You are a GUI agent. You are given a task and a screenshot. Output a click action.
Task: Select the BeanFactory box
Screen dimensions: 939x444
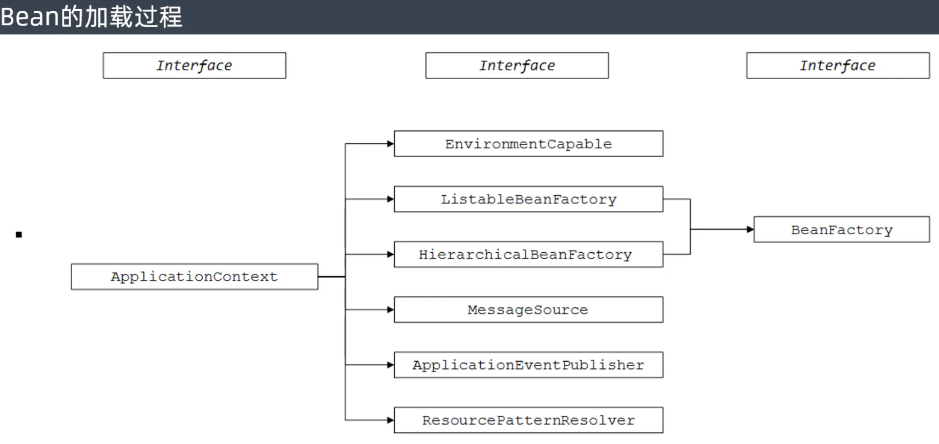[842, 230]
